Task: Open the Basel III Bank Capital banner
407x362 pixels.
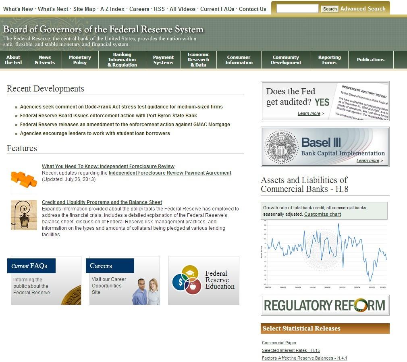Action: pos(325,146)
